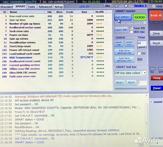Click the Wrst column header
Screen dimensions: 163x147
point(59,12)
